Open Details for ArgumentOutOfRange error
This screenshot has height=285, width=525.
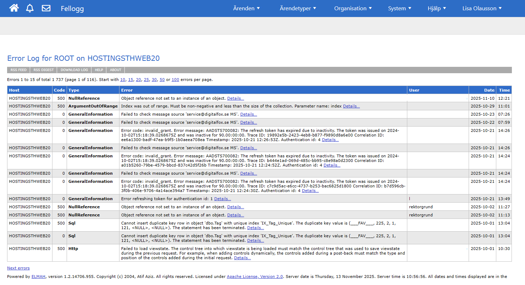351,106
